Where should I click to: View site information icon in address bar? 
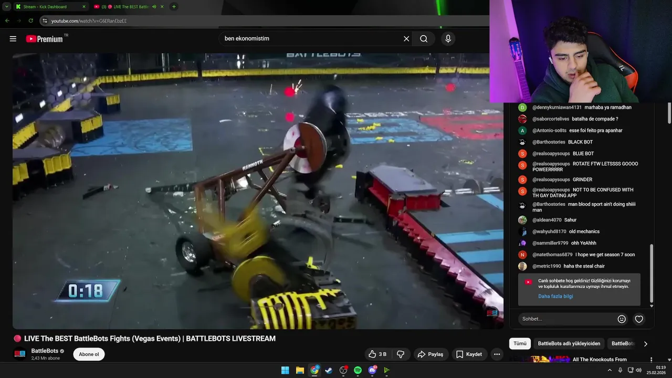(x=45, y=21)
